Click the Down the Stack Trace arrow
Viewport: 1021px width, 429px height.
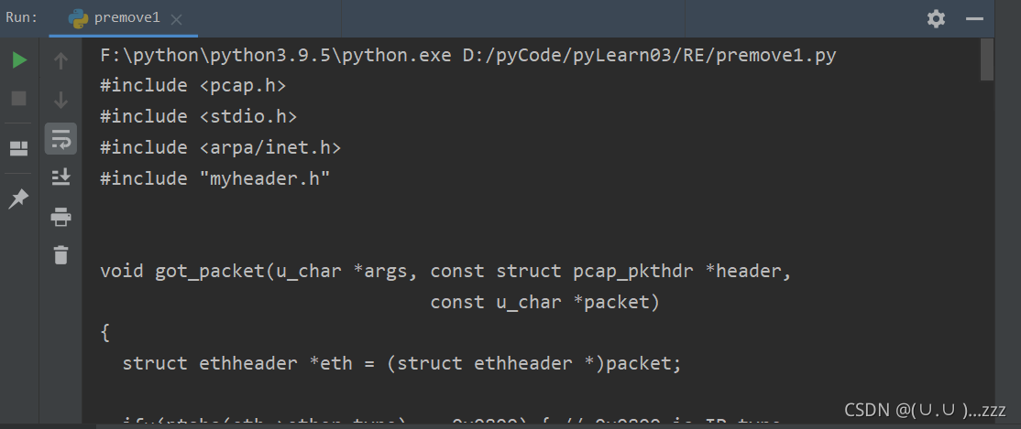pyautogui.click(x=61, y=100)
